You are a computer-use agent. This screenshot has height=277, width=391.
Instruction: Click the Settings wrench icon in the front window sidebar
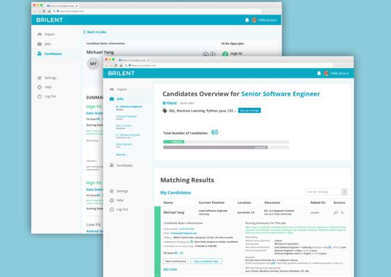pos(112,191)
